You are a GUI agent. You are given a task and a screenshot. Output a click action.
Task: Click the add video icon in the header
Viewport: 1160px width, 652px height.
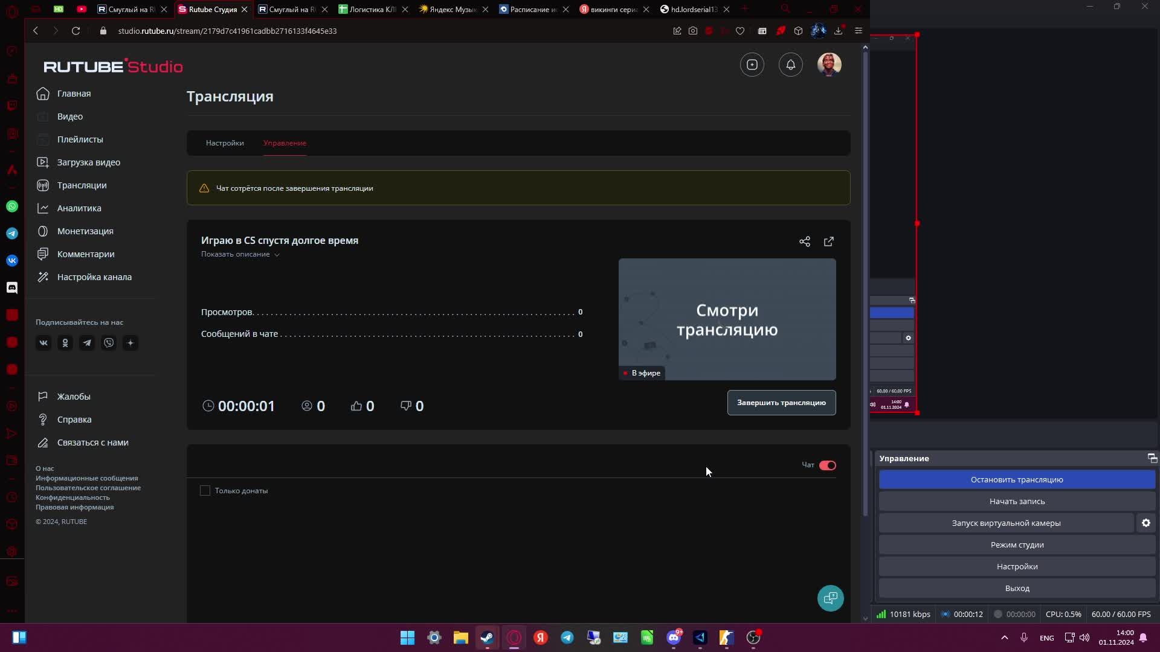[x=752, y=65]
